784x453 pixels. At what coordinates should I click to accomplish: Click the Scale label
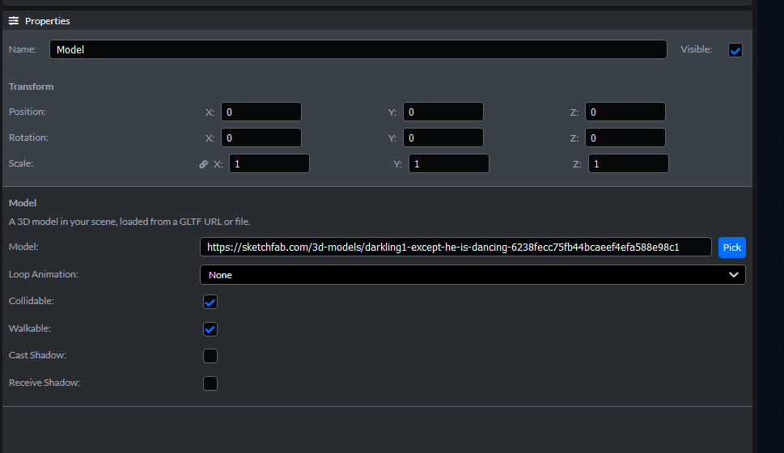pos(21,163)
